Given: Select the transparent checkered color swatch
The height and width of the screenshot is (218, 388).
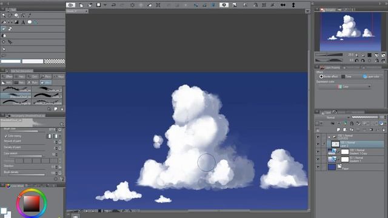Looking at the screenshot, I should (x=54, y=61).
